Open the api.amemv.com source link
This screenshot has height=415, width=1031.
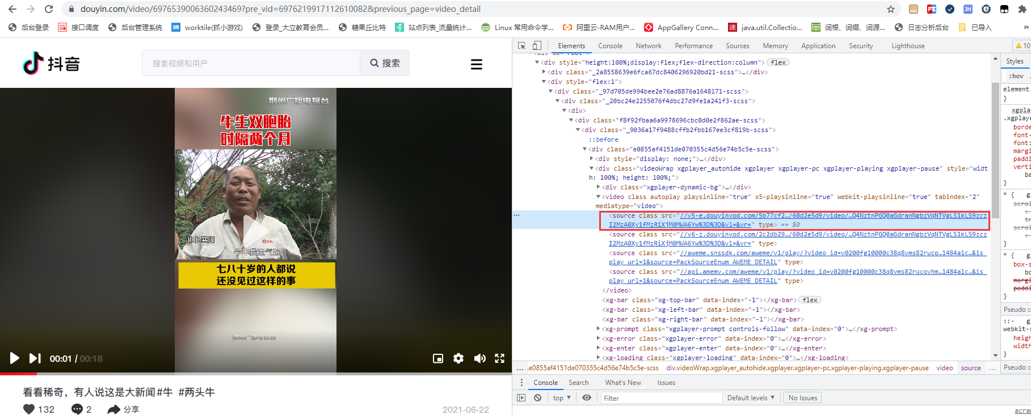pyautogui.click(x=797, y=276)
